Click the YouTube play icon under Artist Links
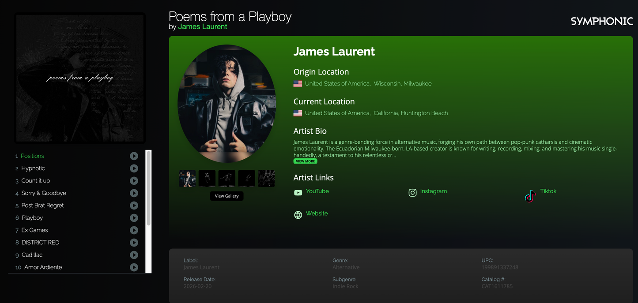The image size is (638, 303). pos(298,192)
